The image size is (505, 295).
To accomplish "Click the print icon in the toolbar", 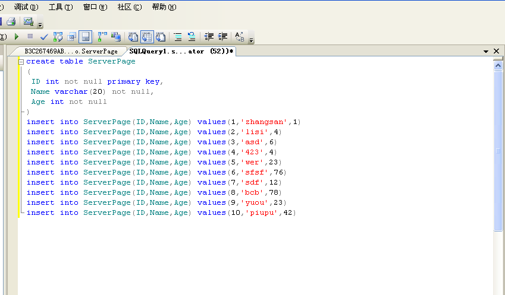I will 11,21.
